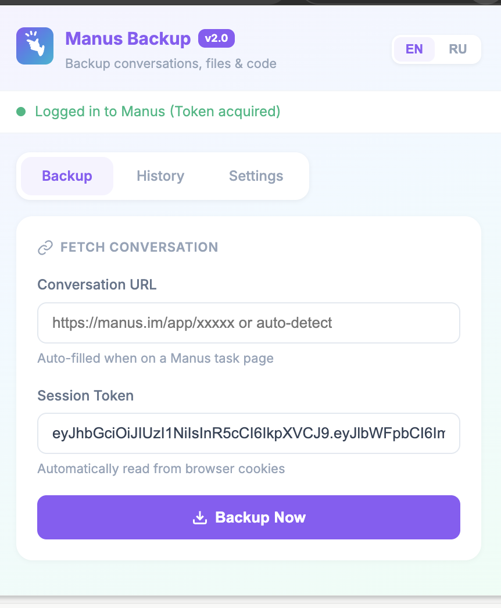Click the 'Logged in to Manus' status message
The width and height of the screenshot is (501, 608).
(158, 112)
